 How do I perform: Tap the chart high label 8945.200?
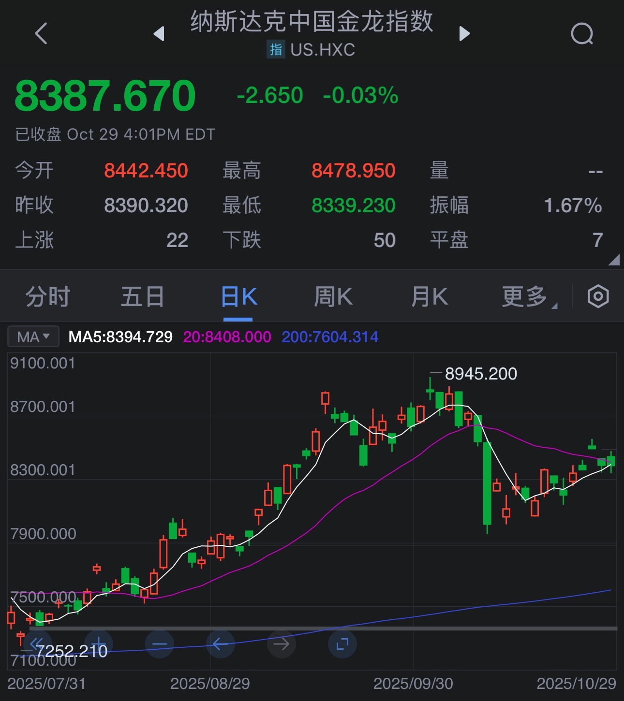tap(481, 374)
